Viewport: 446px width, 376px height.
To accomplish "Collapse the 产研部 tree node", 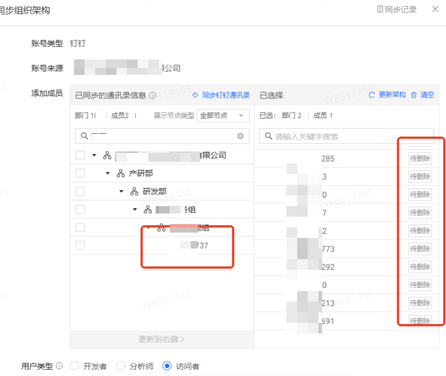I will pos(108,174).
